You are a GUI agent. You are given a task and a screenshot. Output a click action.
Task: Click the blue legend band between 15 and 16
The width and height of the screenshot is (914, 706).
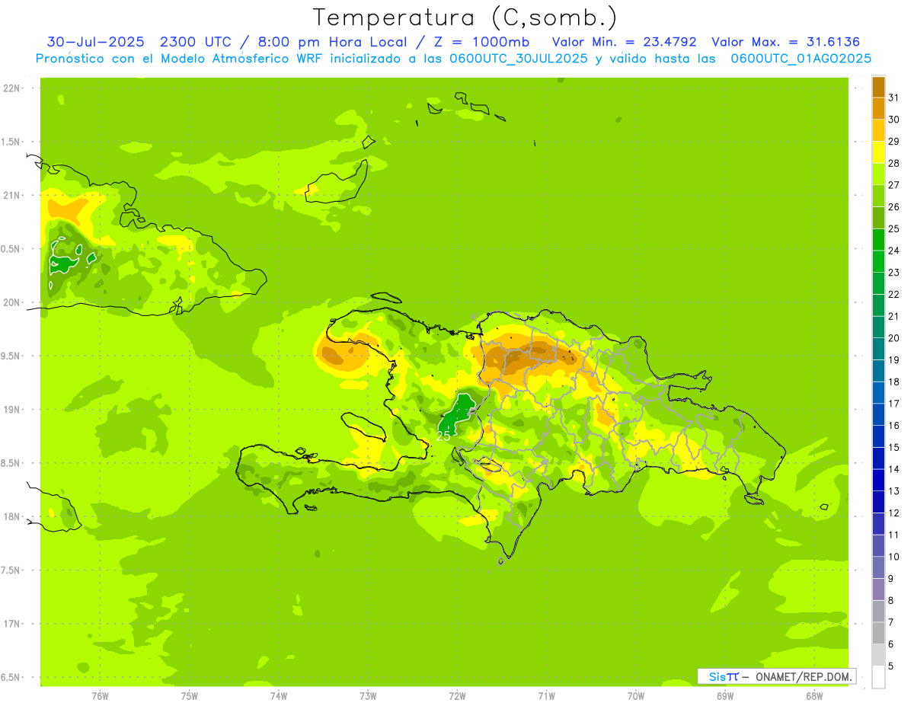(878, 436)
